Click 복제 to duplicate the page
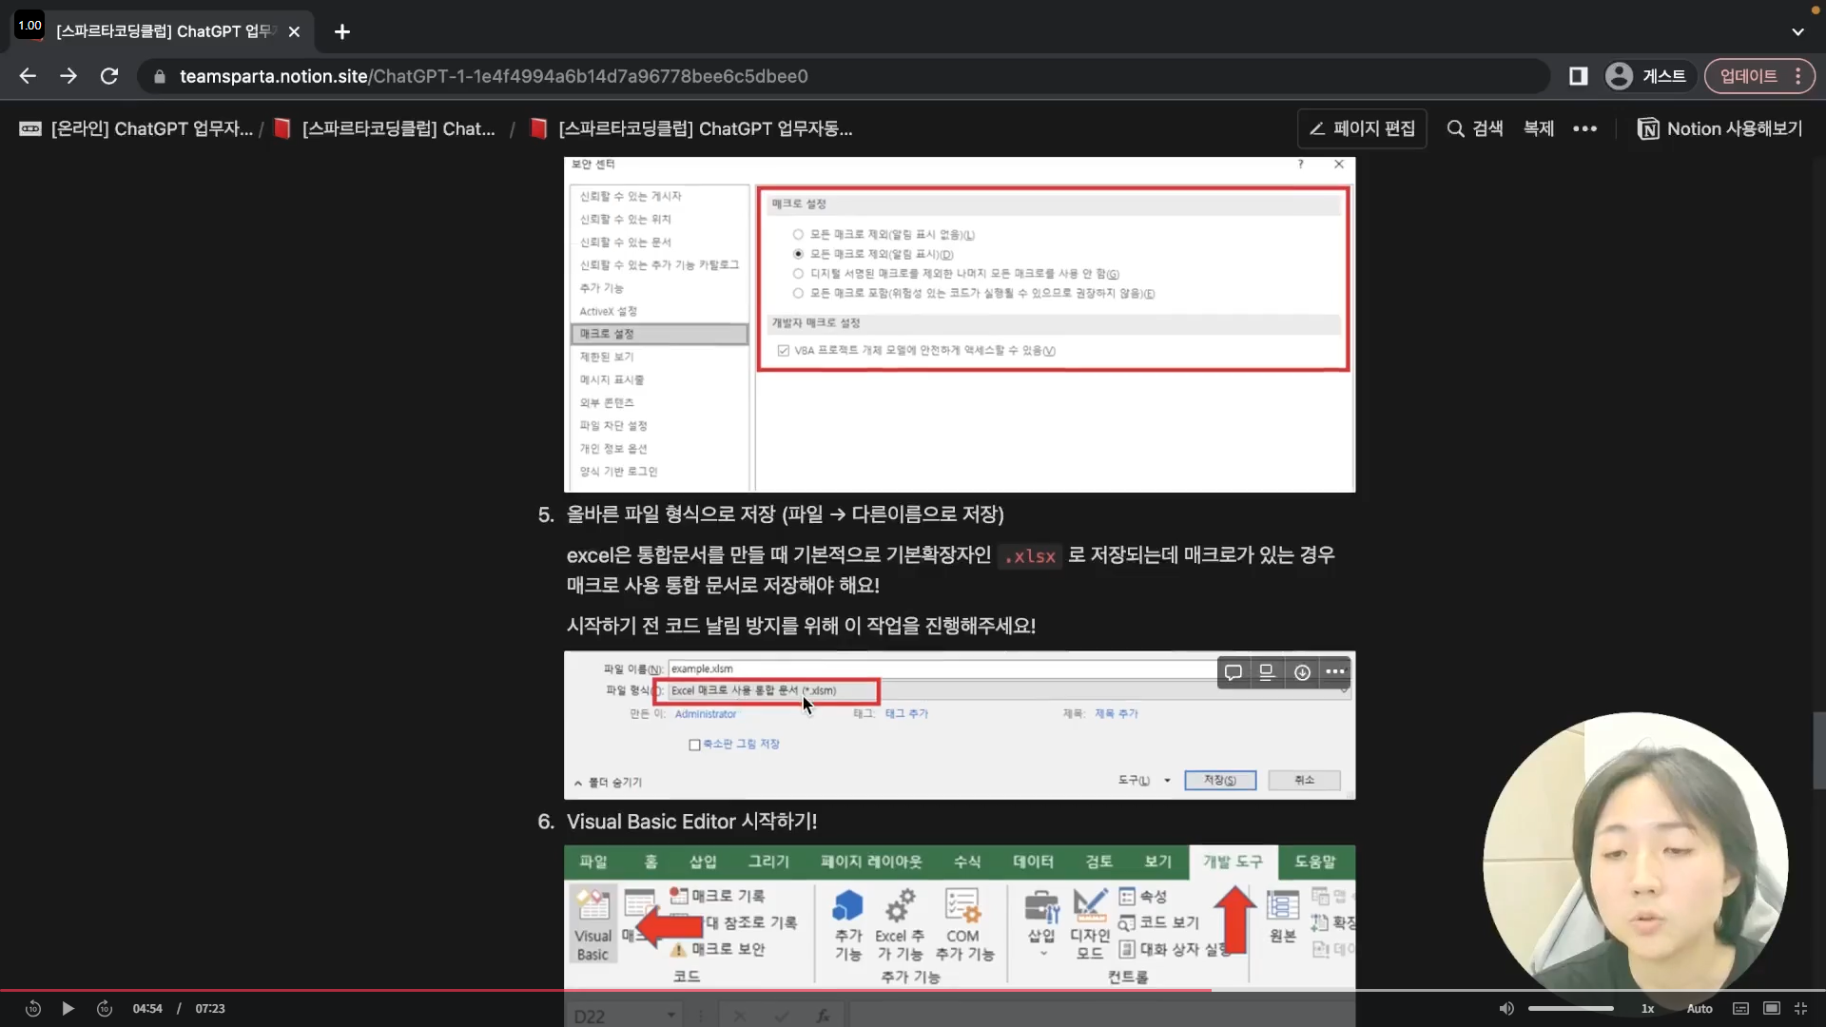The image size is (1826, 1027). [x=1539, y=128]
